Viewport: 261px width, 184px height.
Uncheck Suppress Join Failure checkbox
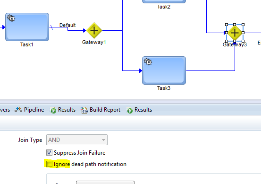tap(49, 153)
